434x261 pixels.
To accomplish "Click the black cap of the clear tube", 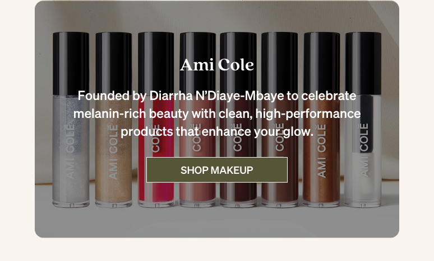I will point(363,64).
